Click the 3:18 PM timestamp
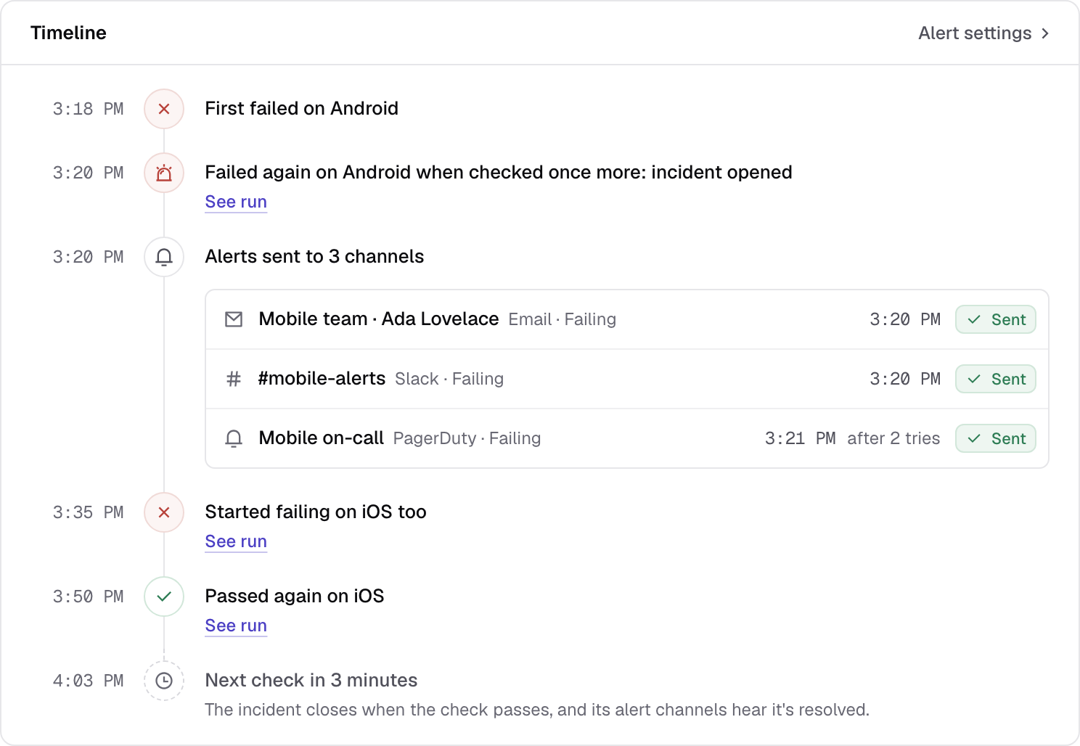Image resolution: width=1080 pixels, height=746 pixels. point(89,109)
